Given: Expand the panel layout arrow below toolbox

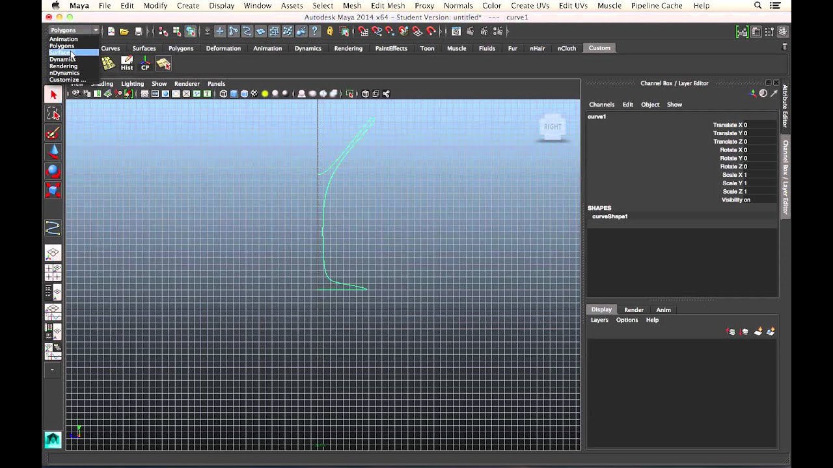Looking at the screenshot, I should click(53, 370).
